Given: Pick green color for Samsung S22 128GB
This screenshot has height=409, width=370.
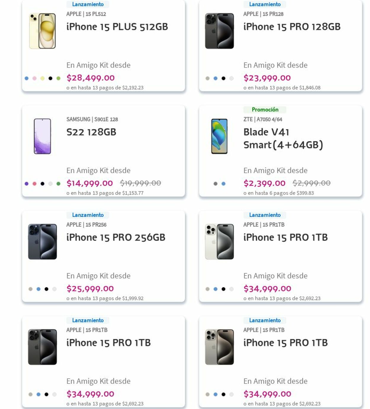Looking at the screenshot, I should (58, 184).
